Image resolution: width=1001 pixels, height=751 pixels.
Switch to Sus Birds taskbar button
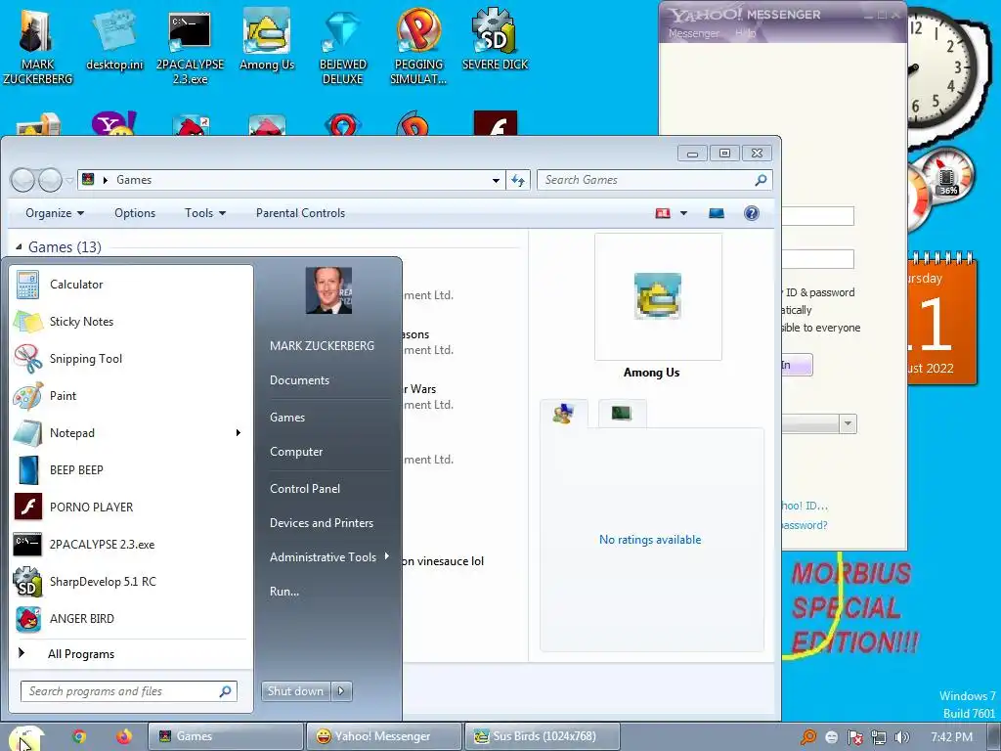pyautogui.click(x=542, y=737)
